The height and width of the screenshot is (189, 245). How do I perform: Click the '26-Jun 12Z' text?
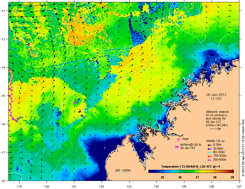[x=214, y=122]
